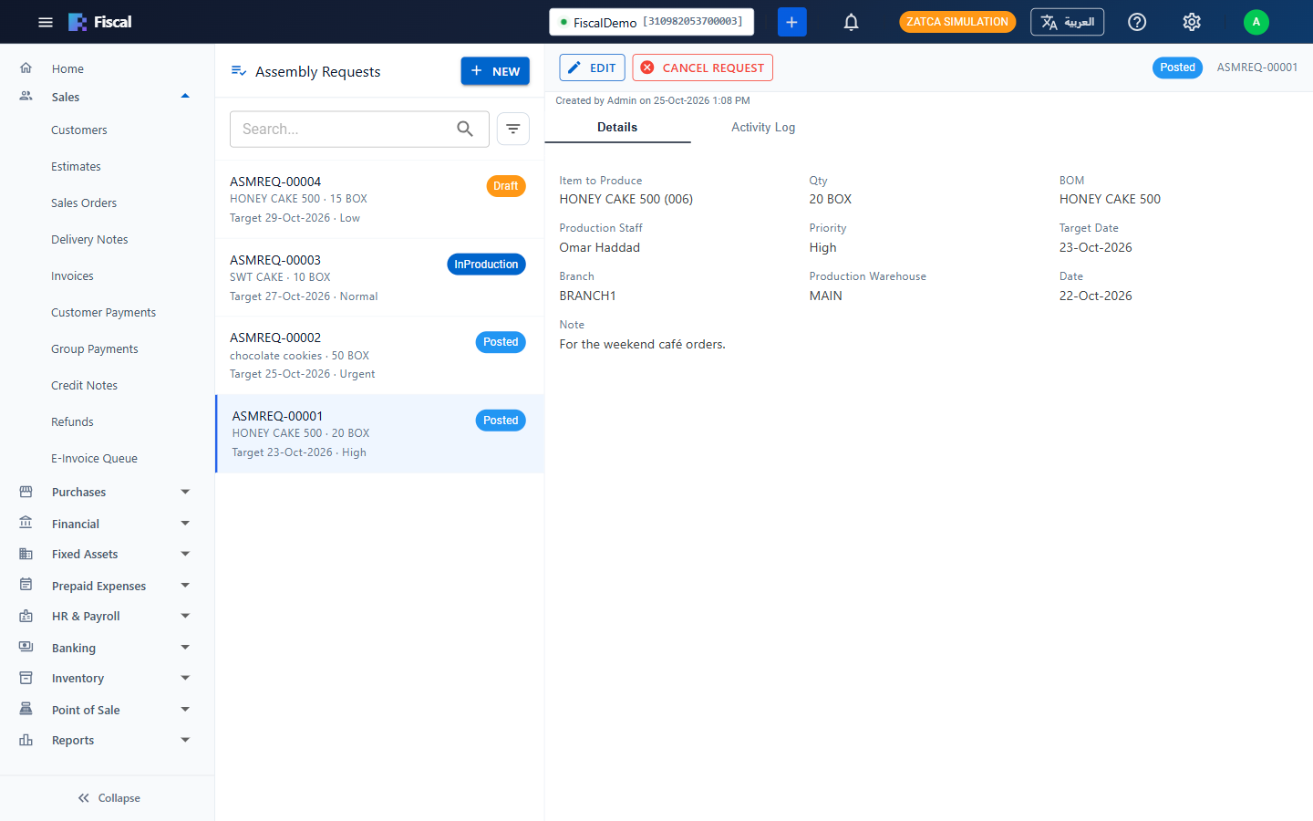Viewport: 1313px width, 821px height.
Task: Expand the Banking section arrow
Action: click(185, 648)
